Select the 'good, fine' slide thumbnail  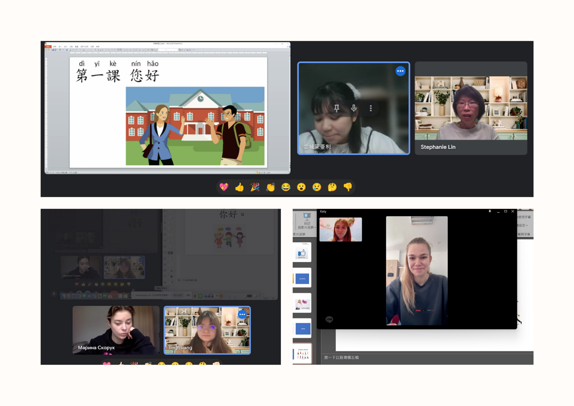click(x=302, y=252)
